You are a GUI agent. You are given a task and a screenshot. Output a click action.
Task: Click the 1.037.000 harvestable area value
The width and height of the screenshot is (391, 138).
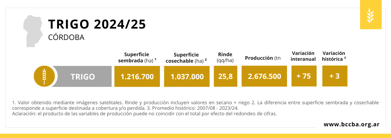[187, 77]
